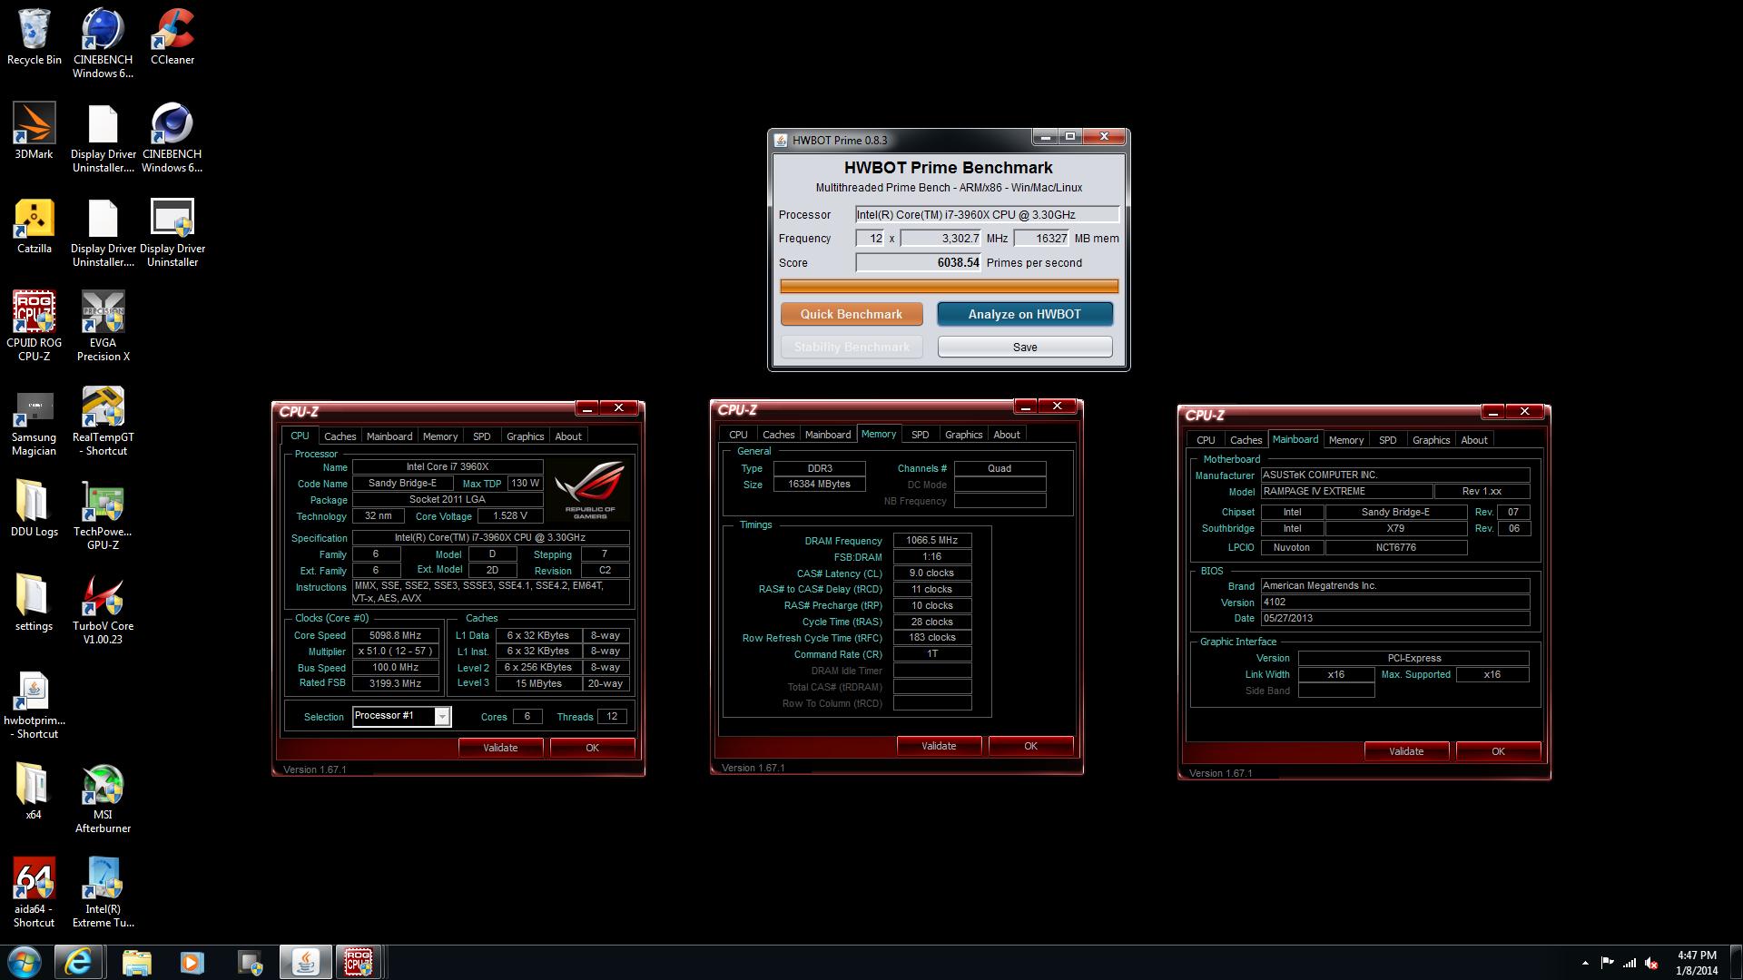The image size is (1743, 980).
Task: Launch TurboV Core V1.00.23 icon
Action: (103, 609)
